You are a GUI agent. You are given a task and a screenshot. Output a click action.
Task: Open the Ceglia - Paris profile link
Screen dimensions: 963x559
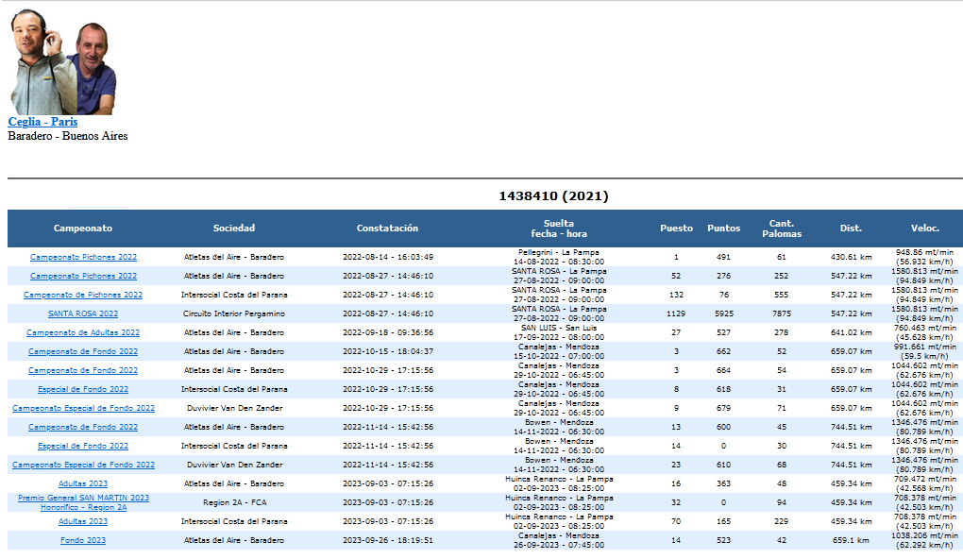coord(42,122)
